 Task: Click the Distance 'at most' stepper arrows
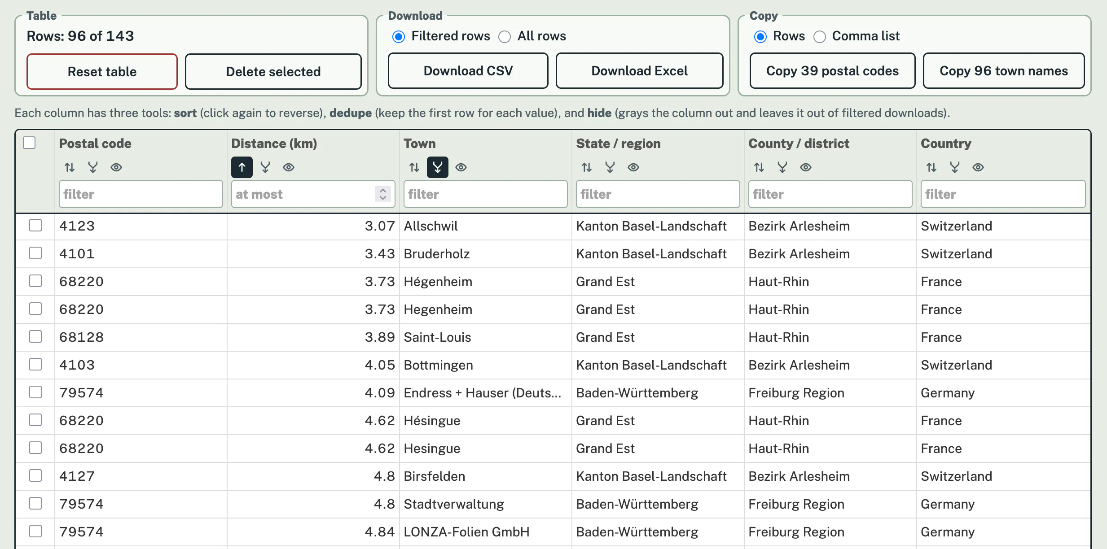click(x=383, y=194)
